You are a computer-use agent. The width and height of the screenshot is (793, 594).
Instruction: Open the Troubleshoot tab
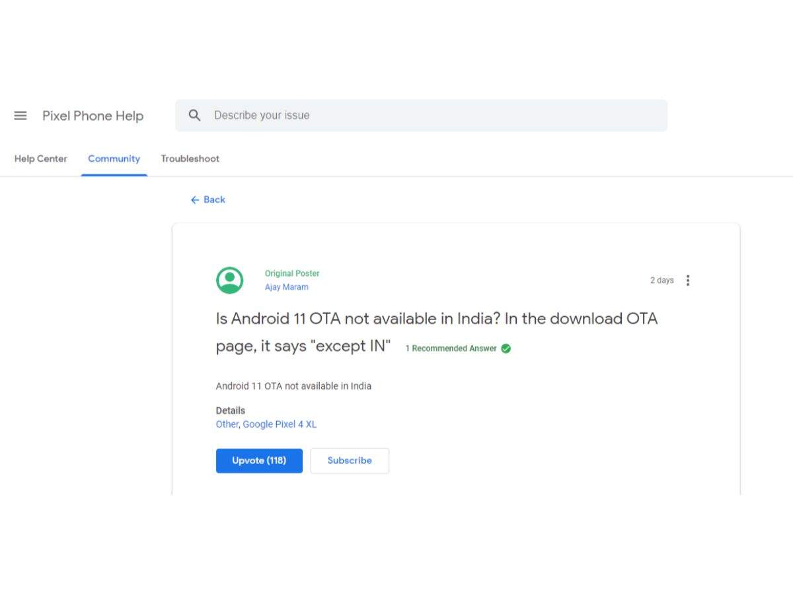[x=190, y=158]
